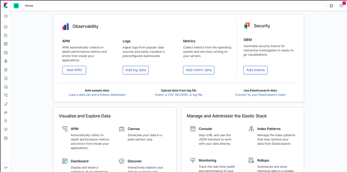
Task: Open the newsfeed envelope icon
Action: coord(341,6)
